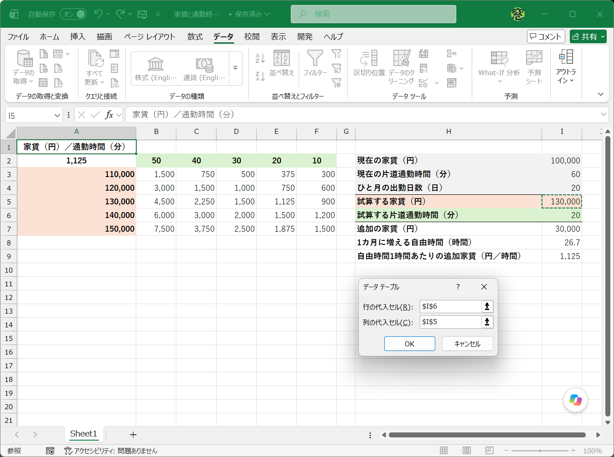Viewport: 614px width, 457px height.
Task: Open the What-If 分析 tool
Action: [499, 66]
